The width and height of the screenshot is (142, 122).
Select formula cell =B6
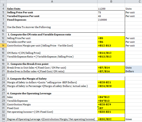[111, 42]
